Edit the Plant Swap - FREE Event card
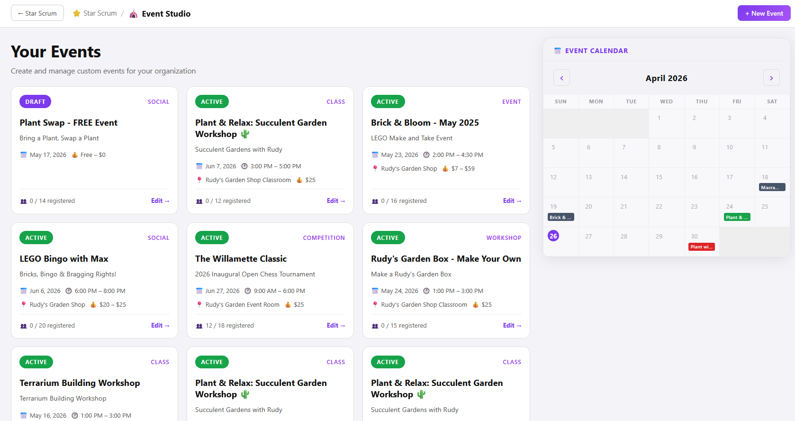Screen dimensions: 795x421 160,201
